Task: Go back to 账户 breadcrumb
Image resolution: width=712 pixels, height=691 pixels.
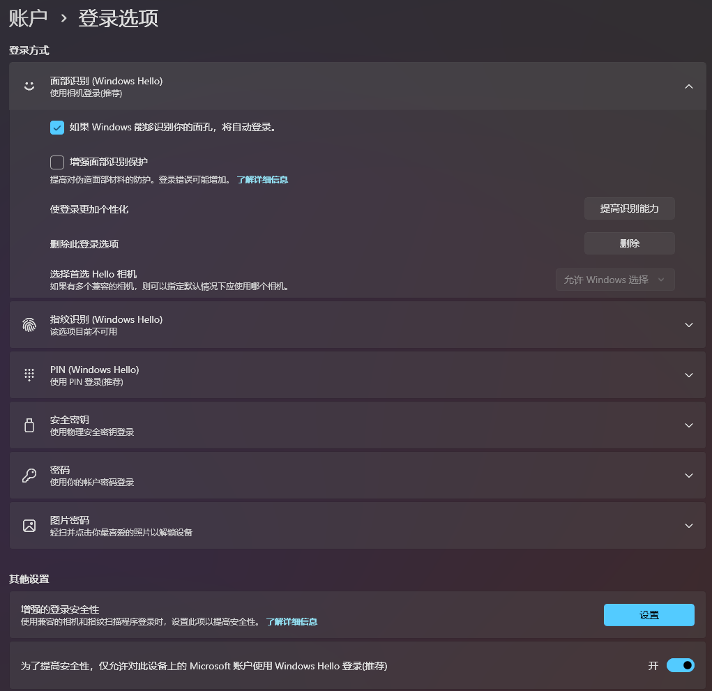Action: click(28, 18)
